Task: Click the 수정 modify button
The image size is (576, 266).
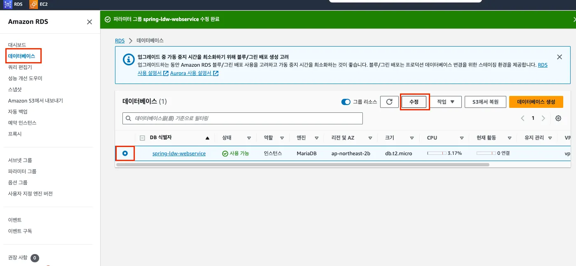Action: 414,102
